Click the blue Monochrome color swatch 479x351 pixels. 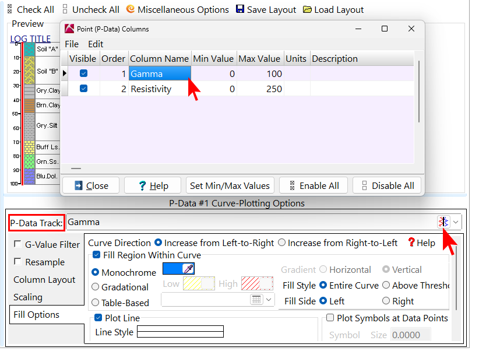click(x=172, y=268)
